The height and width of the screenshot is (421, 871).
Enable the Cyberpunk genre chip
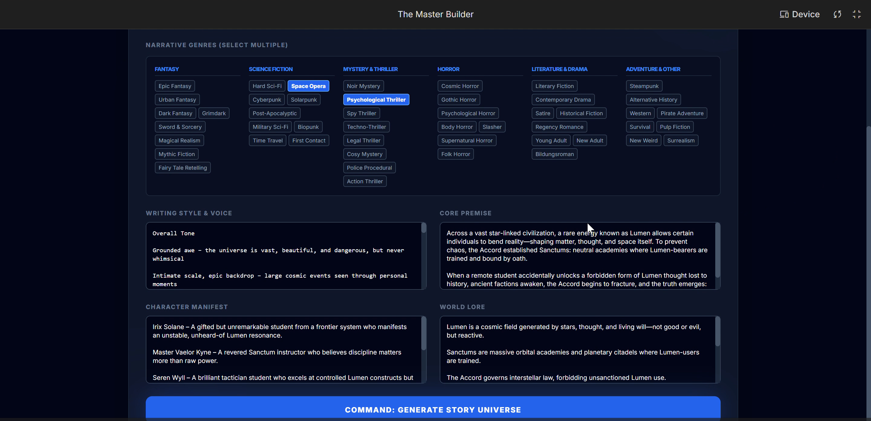266,100
